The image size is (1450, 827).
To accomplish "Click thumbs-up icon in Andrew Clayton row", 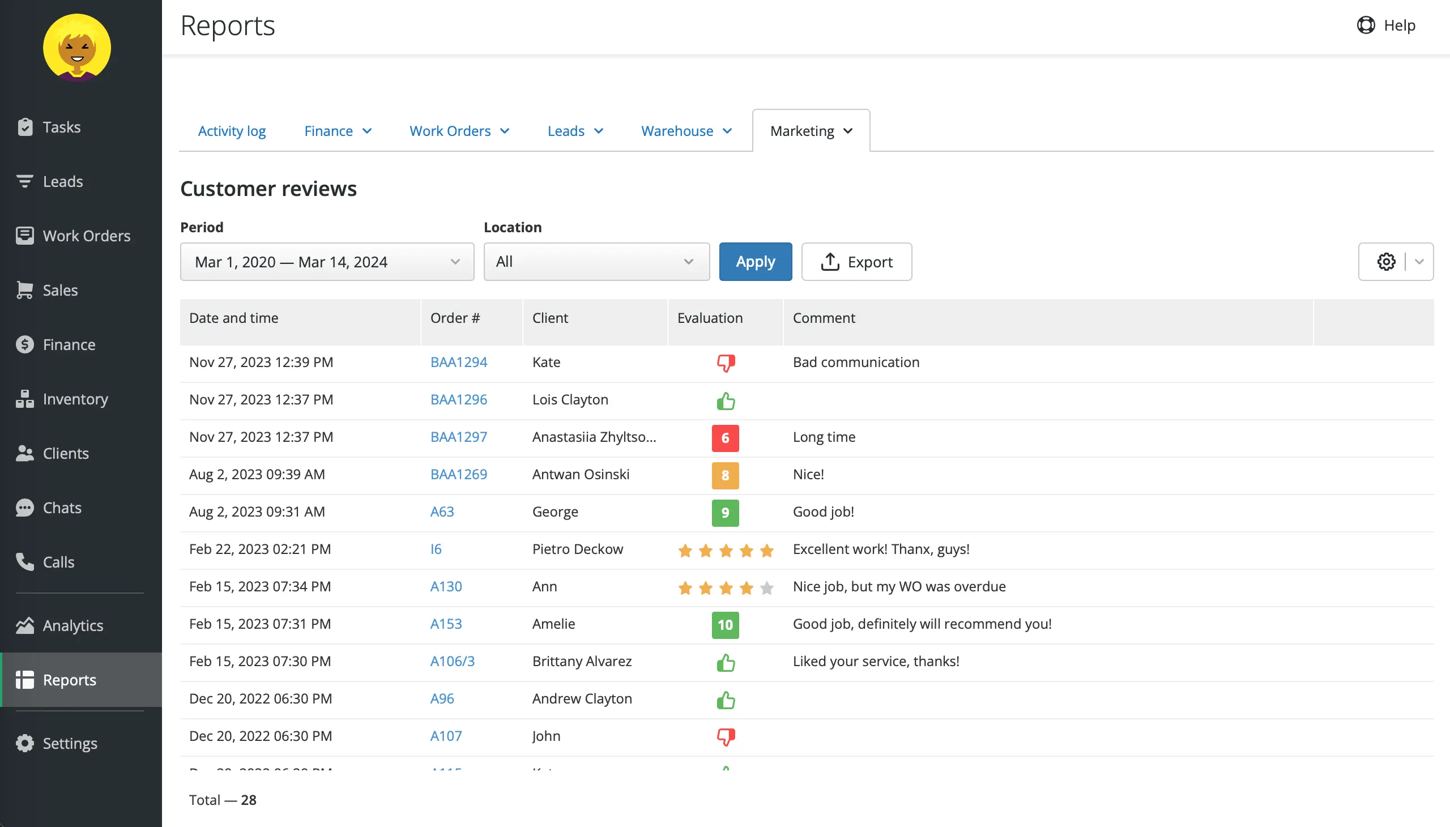I will pos(726,700).
